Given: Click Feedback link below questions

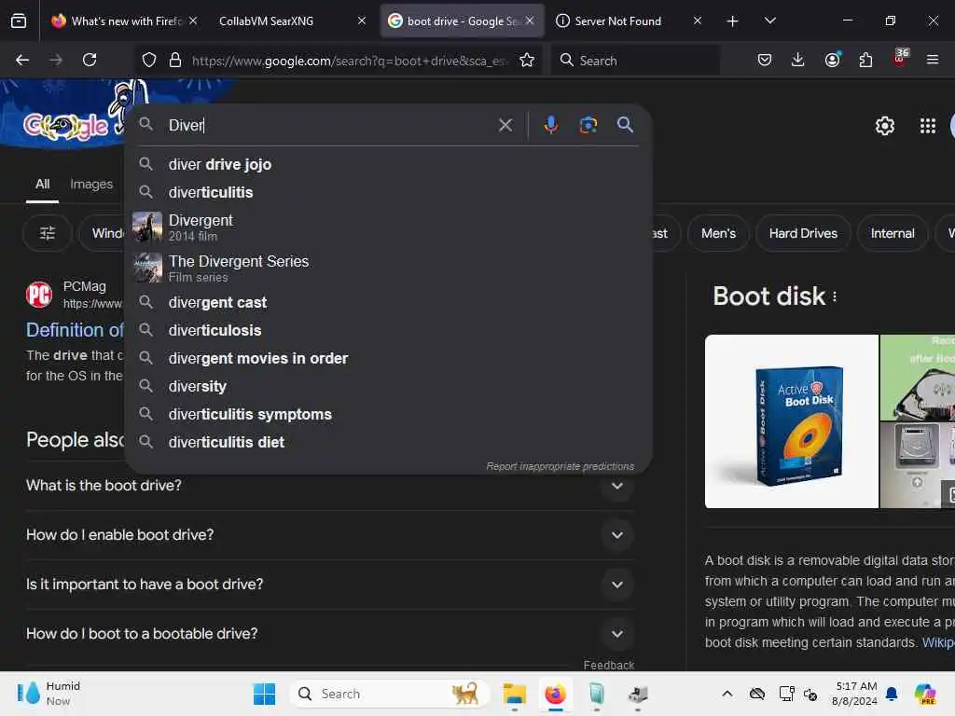Looking at the screenshot, I should [x=608, y=665].
